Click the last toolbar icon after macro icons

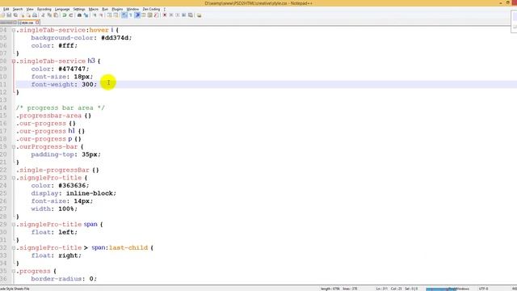click(199, 15)
